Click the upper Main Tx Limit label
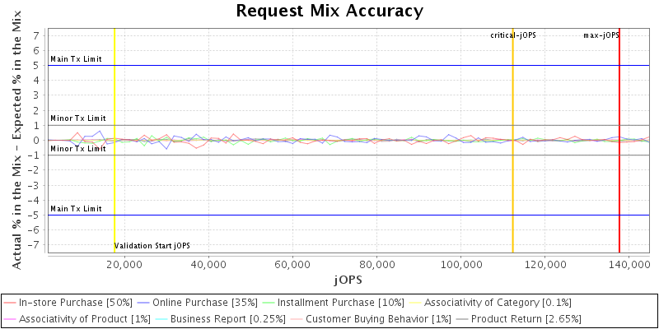Viewport: 659px width, 329px height. point(76,59)
